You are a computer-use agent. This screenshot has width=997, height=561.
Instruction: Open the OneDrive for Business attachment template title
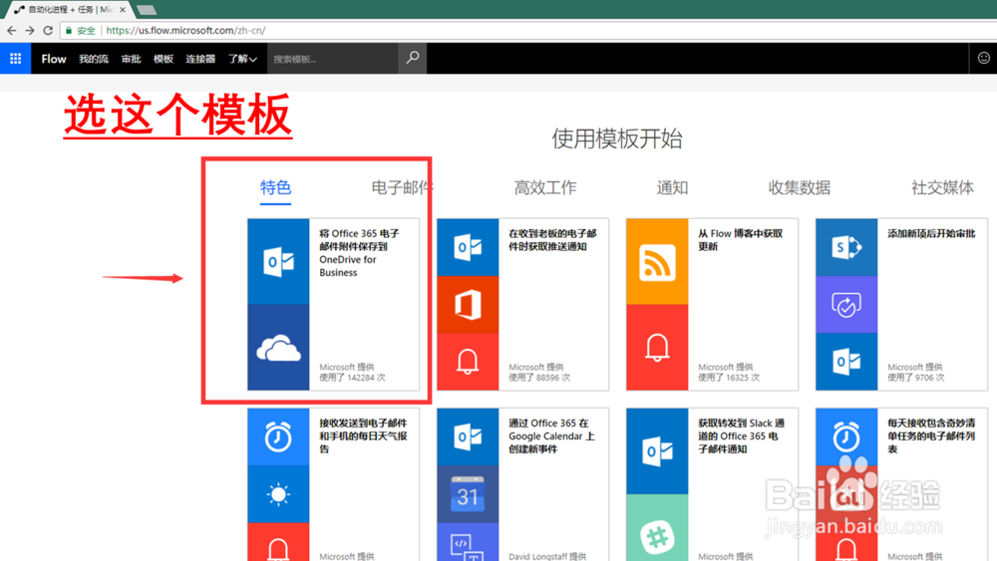click(x=360, y=253)
